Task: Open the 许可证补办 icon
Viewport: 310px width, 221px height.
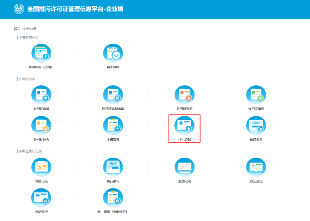Action: [x=41, y=126]
